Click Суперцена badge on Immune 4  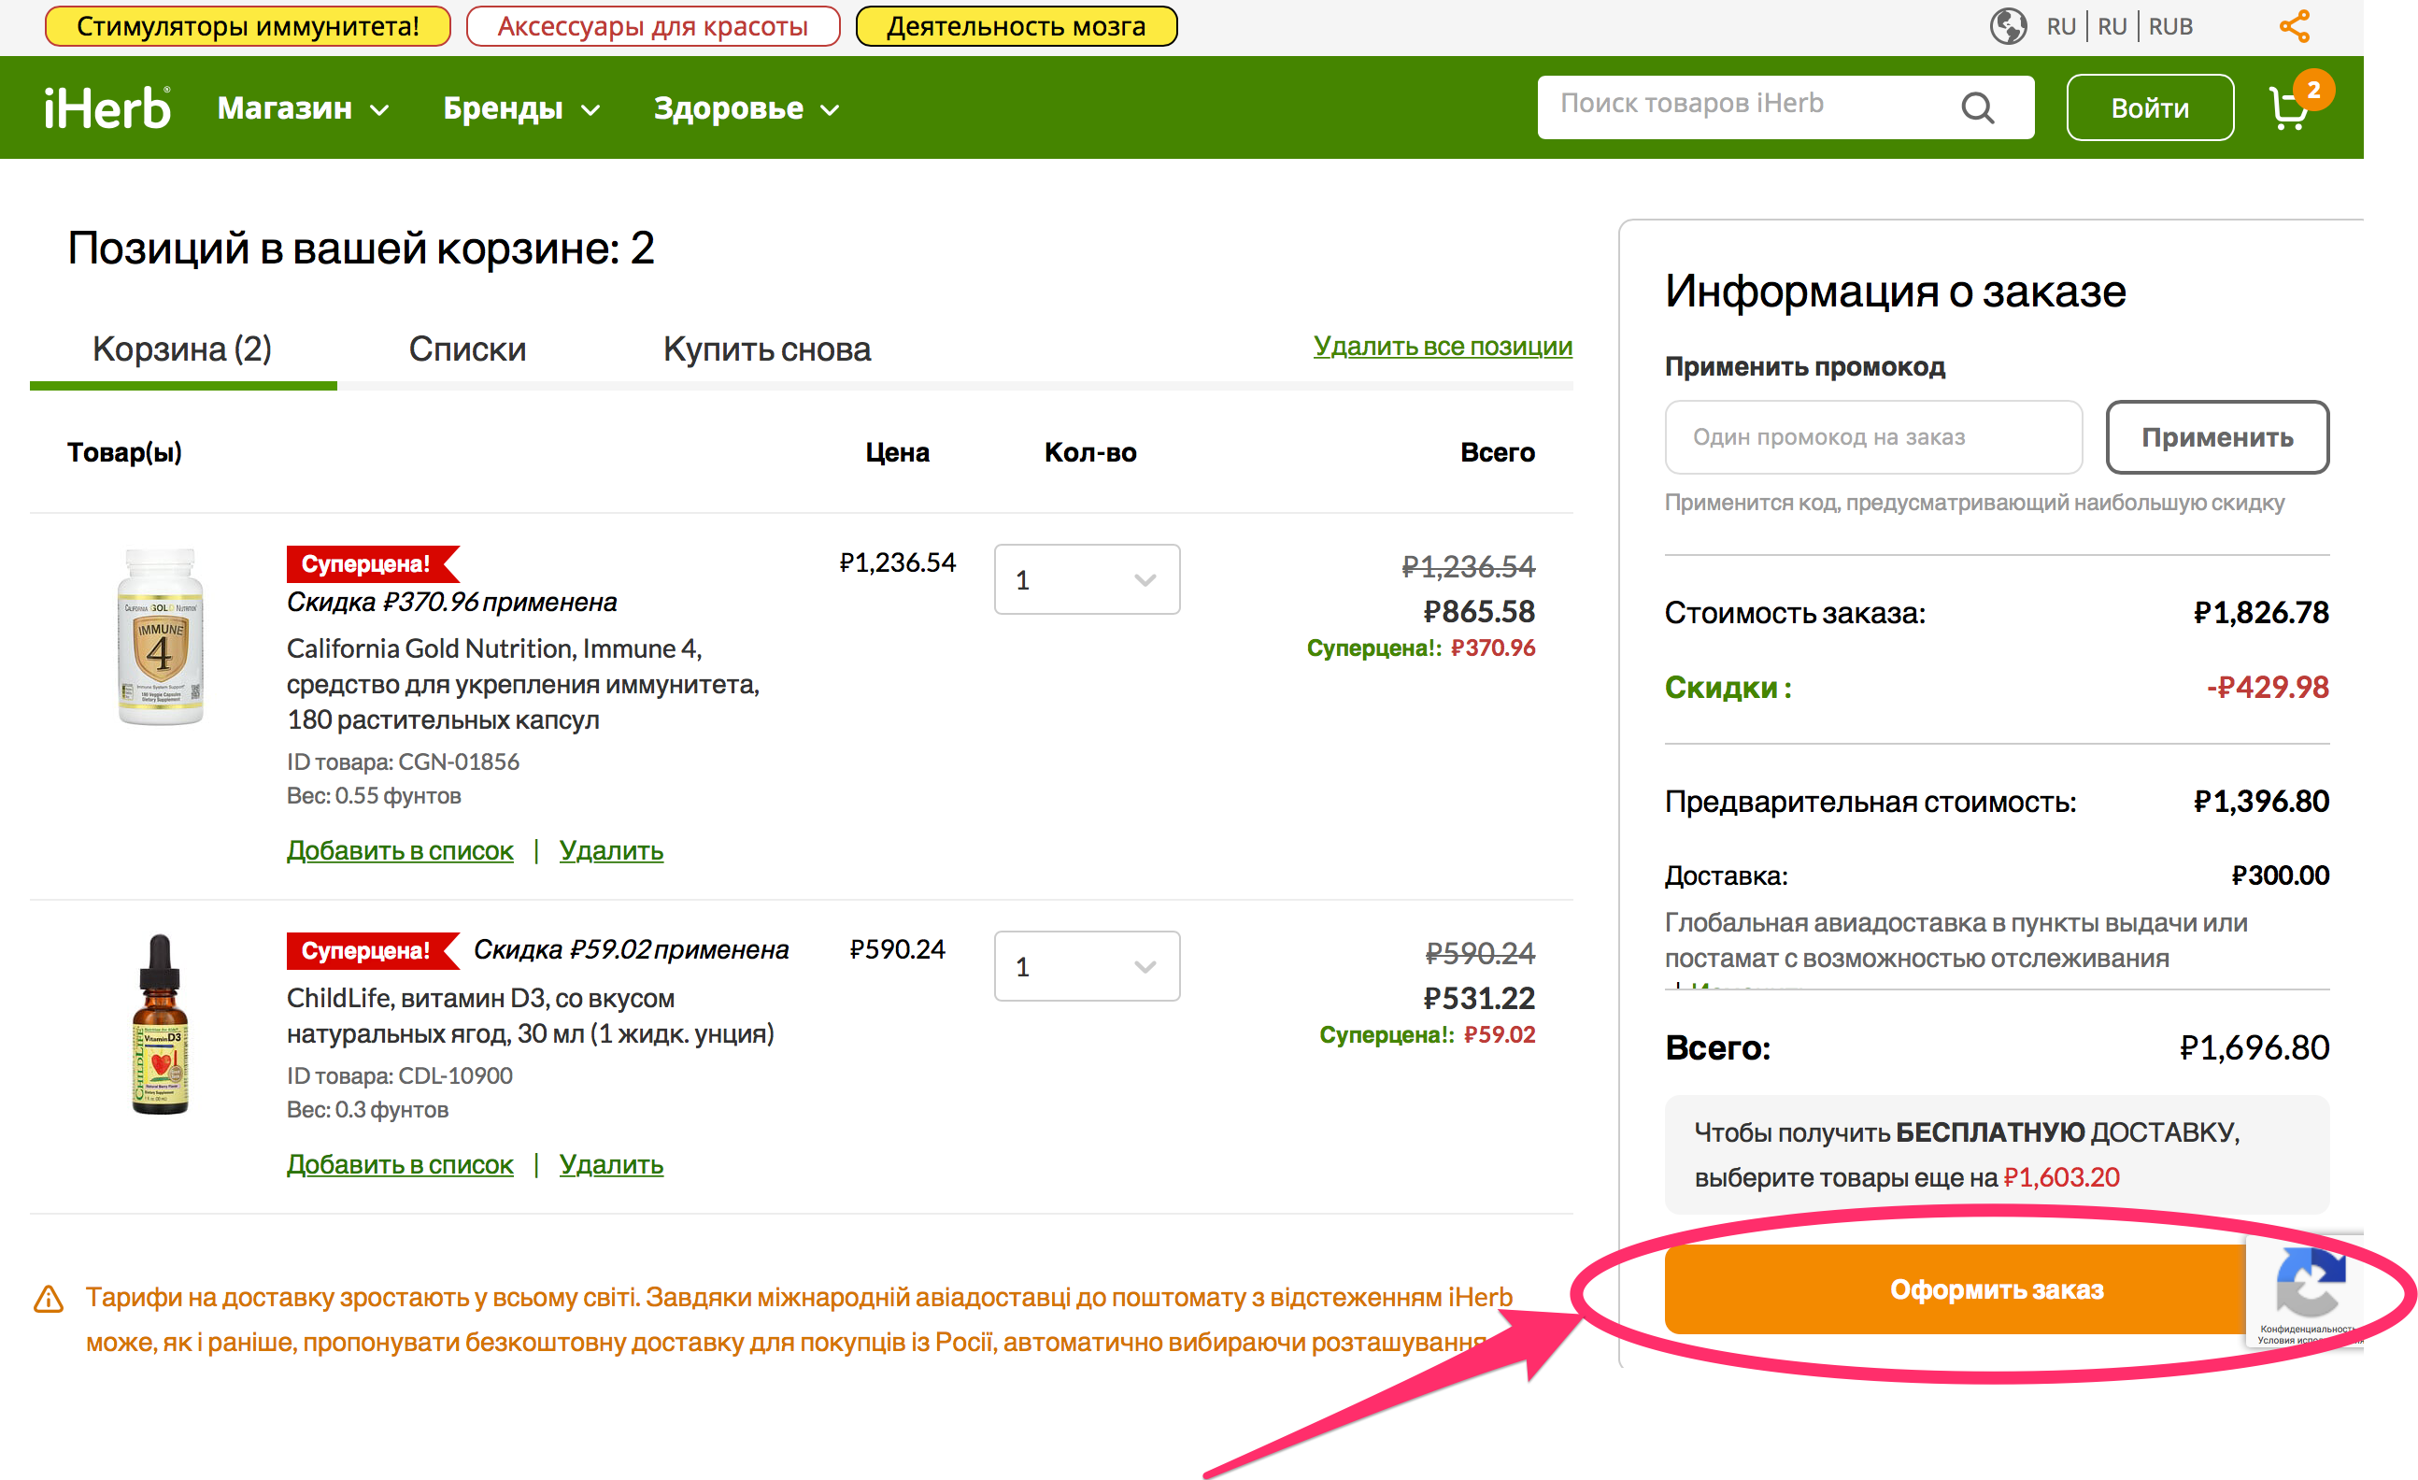coord(373,564)
